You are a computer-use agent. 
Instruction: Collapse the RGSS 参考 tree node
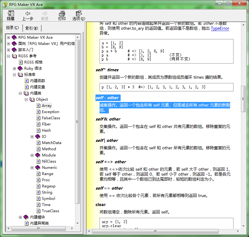coord(8,56)
